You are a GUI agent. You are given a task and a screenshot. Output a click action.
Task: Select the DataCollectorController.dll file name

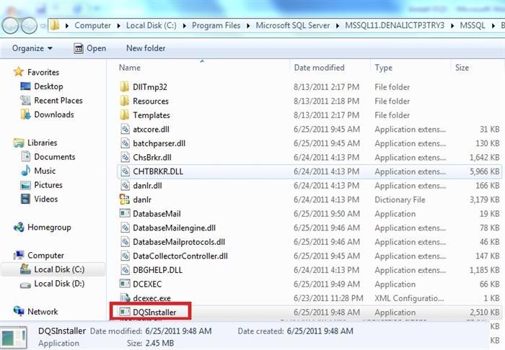point(180,256)
